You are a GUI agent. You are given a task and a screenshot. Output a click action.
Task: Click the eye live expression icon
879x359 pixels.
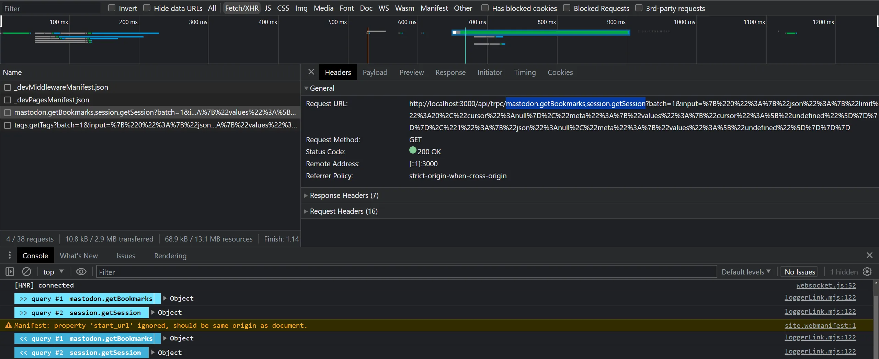point(81,272)
